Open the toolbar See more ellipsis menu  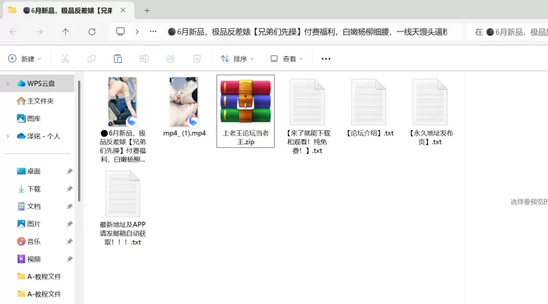326,59
